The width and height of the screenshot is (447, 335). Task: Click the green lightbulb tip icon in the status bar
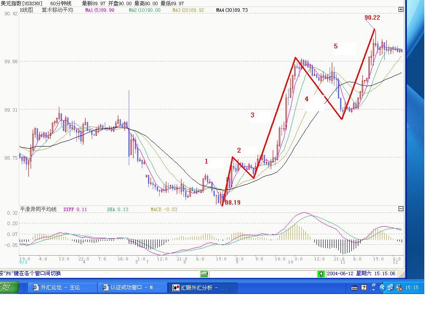tap(321, 274)
